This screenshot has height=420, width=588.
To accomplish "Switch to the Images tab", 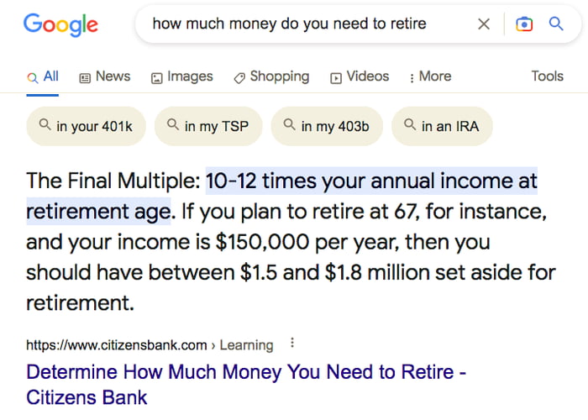I will 181,76.
